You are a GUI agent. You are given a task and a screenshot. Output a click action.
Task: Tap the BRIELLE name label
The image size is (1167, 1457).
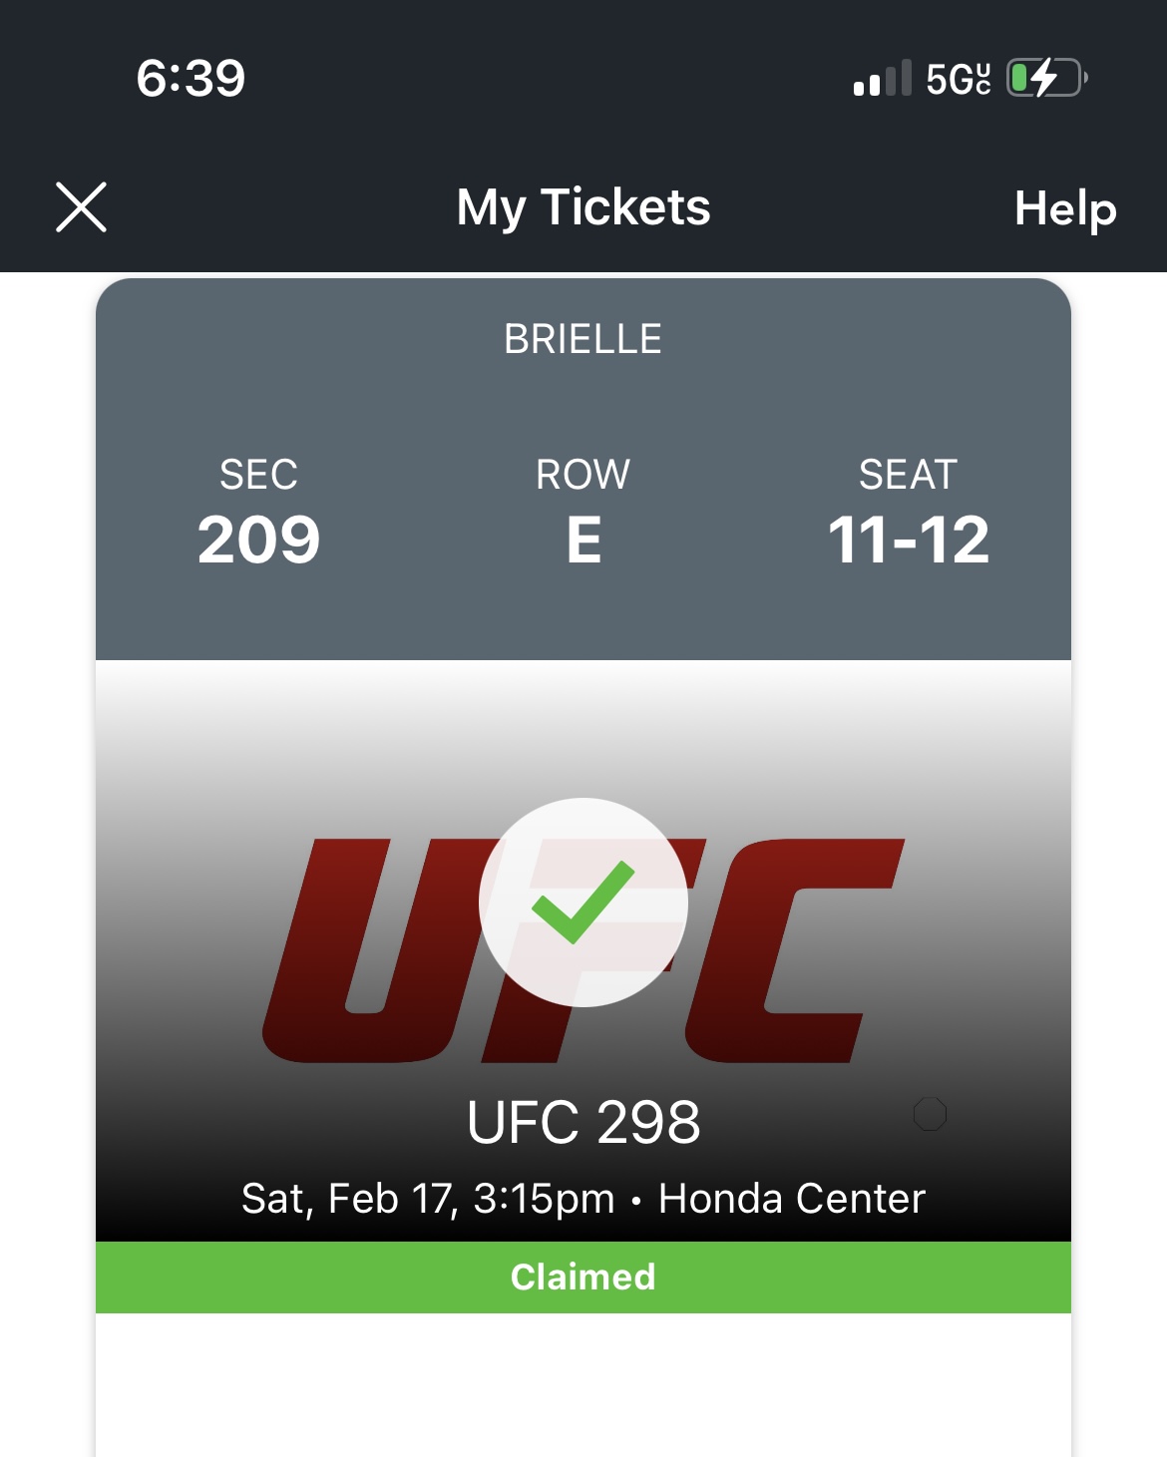[x=583, y=339]
